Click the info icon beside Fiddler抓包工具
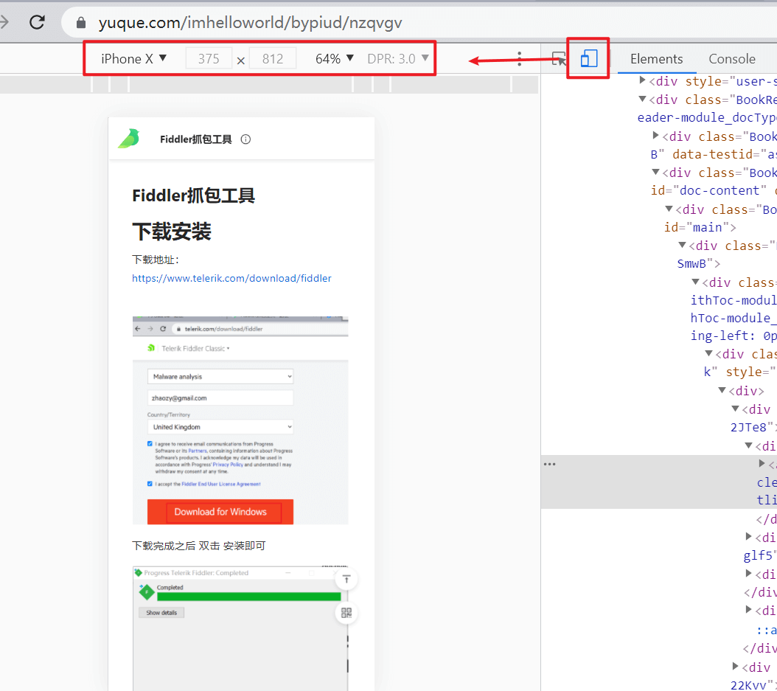The height and width of the screenshot is (691, 777). click(245, 139)
